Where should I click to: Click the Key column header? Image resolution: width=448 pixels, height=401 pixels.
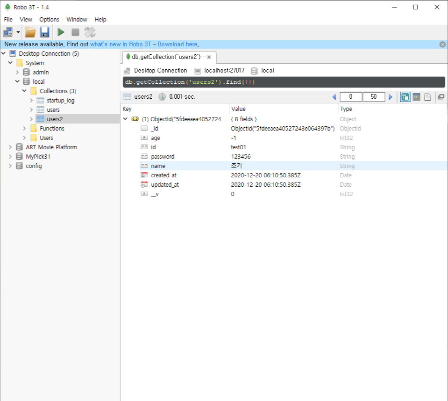[175, 109]
